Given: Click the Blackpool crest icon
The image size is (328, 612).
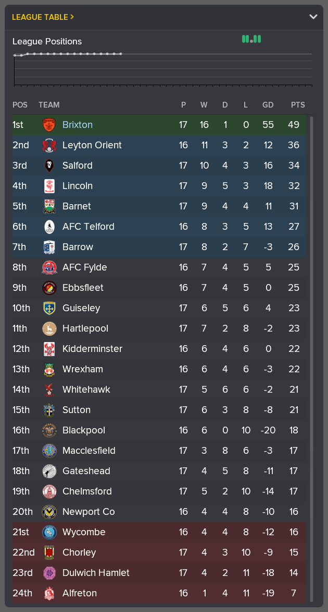Looking at the screenshot, I should [x=49, y=430].
